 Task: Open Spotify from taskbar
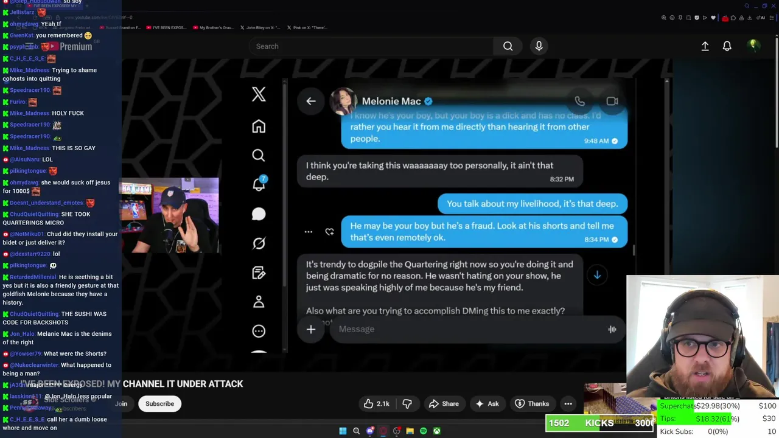coord(424,431)
